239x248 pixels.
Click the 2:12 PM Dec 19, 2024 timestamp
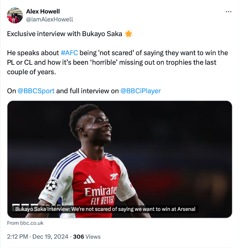[38, 237]
